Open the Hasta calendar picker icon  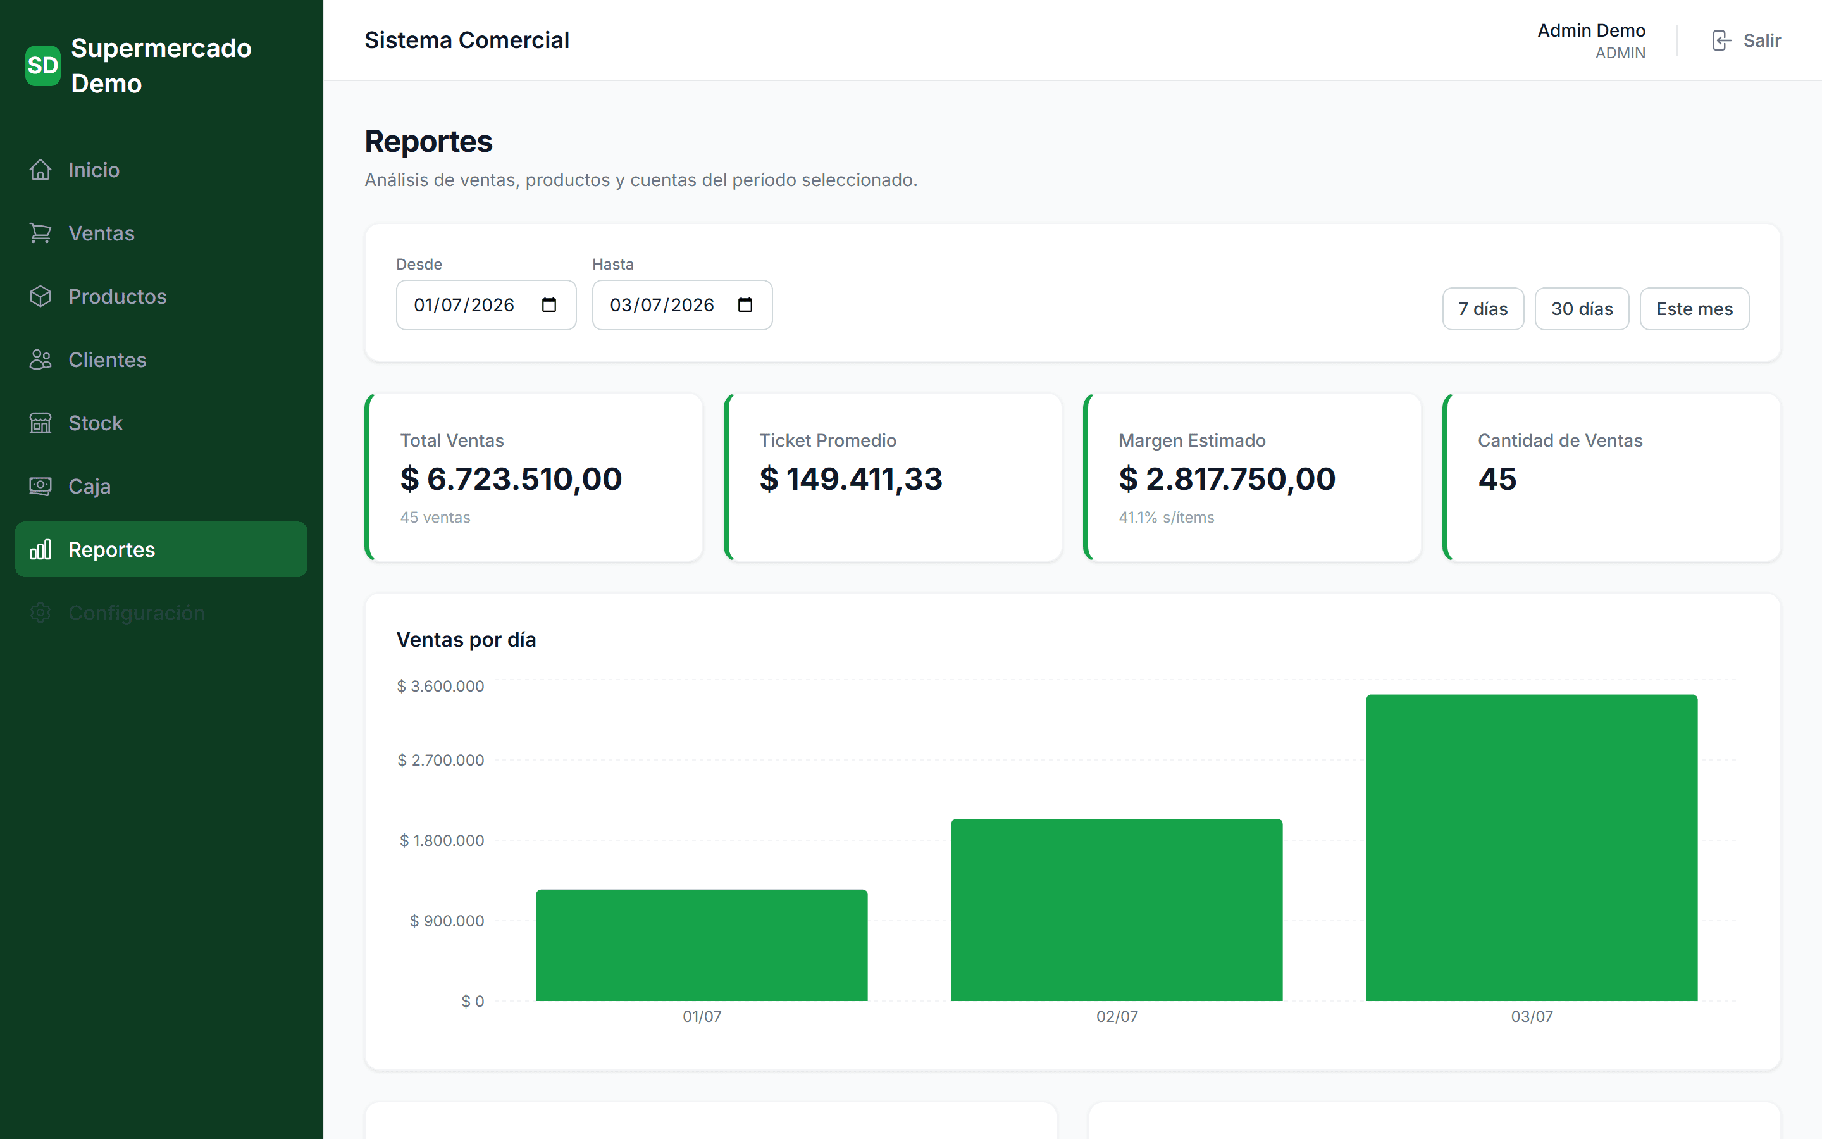coord(745,304)
